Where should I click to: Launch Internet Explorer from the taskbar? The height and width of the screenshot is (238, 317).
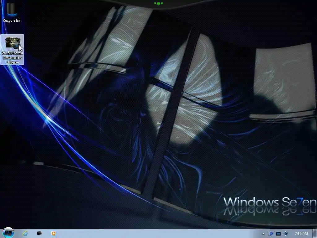point(25,233)
